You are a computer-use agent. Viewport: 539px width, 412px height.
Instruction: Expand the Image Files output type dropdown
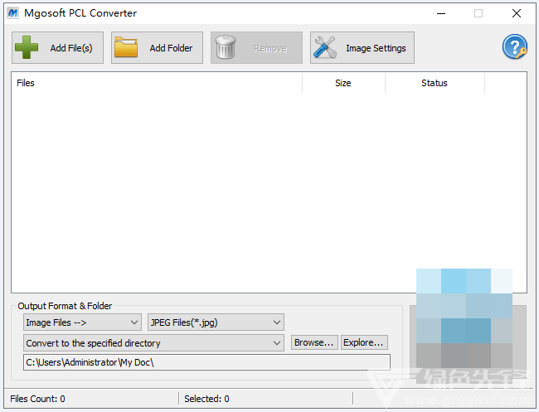coord(82,322)
